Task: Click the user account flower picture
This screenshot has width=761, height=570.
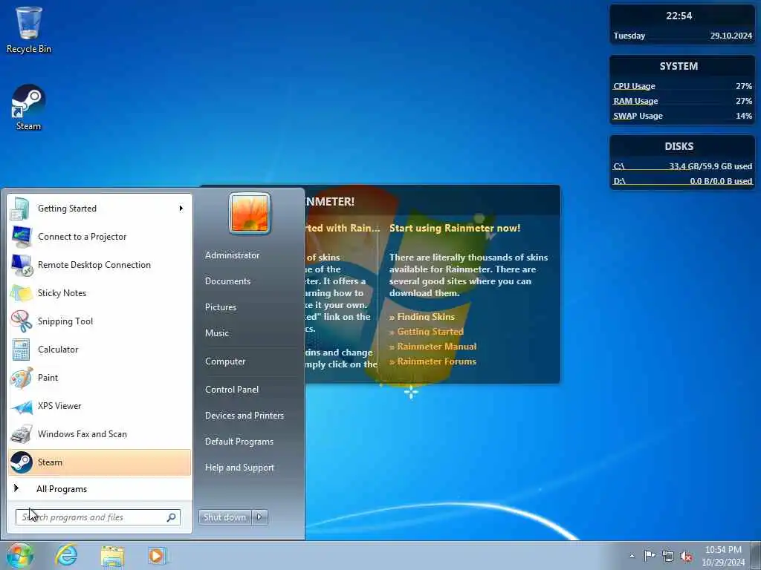Action: pyautogui.click(x=250, y=213)
